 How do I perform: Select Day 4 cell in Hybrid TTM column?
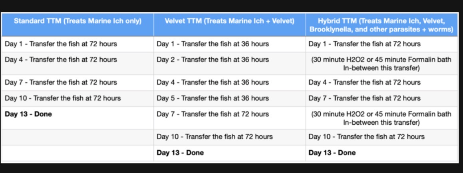point(365,83)
